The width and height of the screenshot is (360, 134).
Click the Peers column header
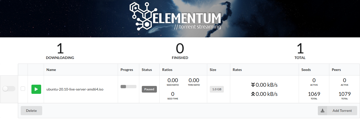point(336,70)
